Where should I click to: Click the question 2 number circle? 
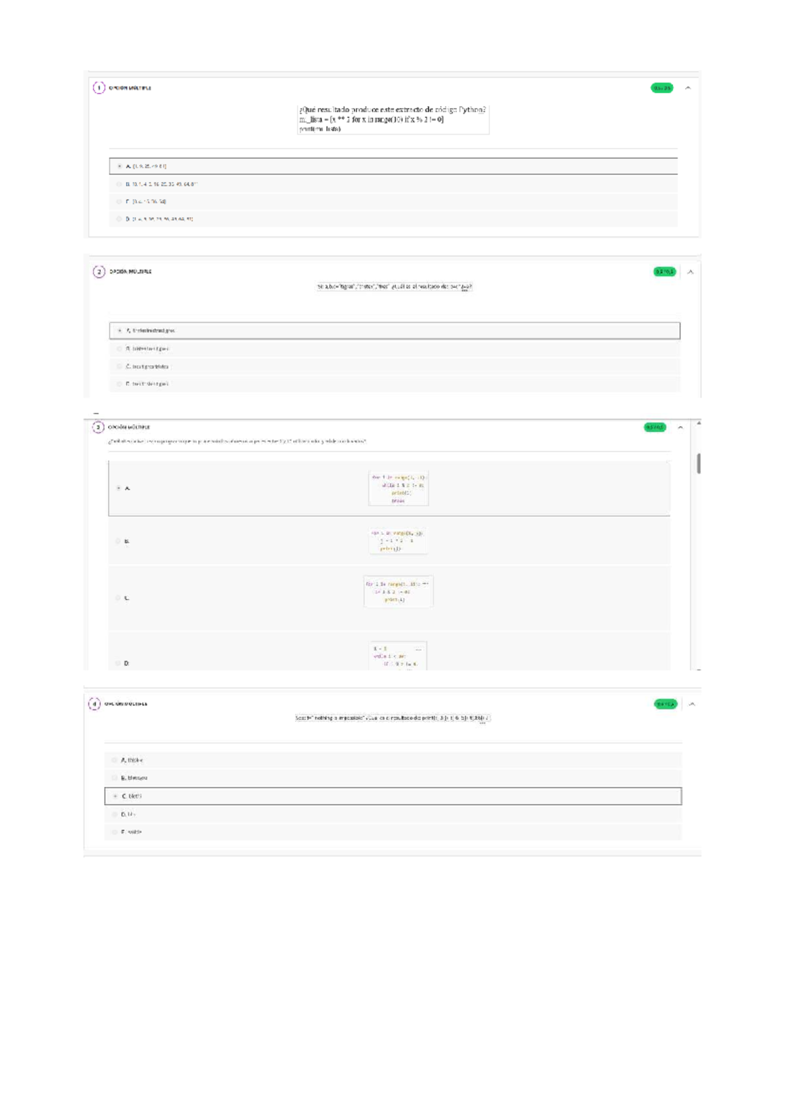[x=99, y=272]
